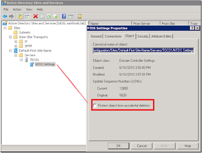Open the Help menu

click(40, 9)
